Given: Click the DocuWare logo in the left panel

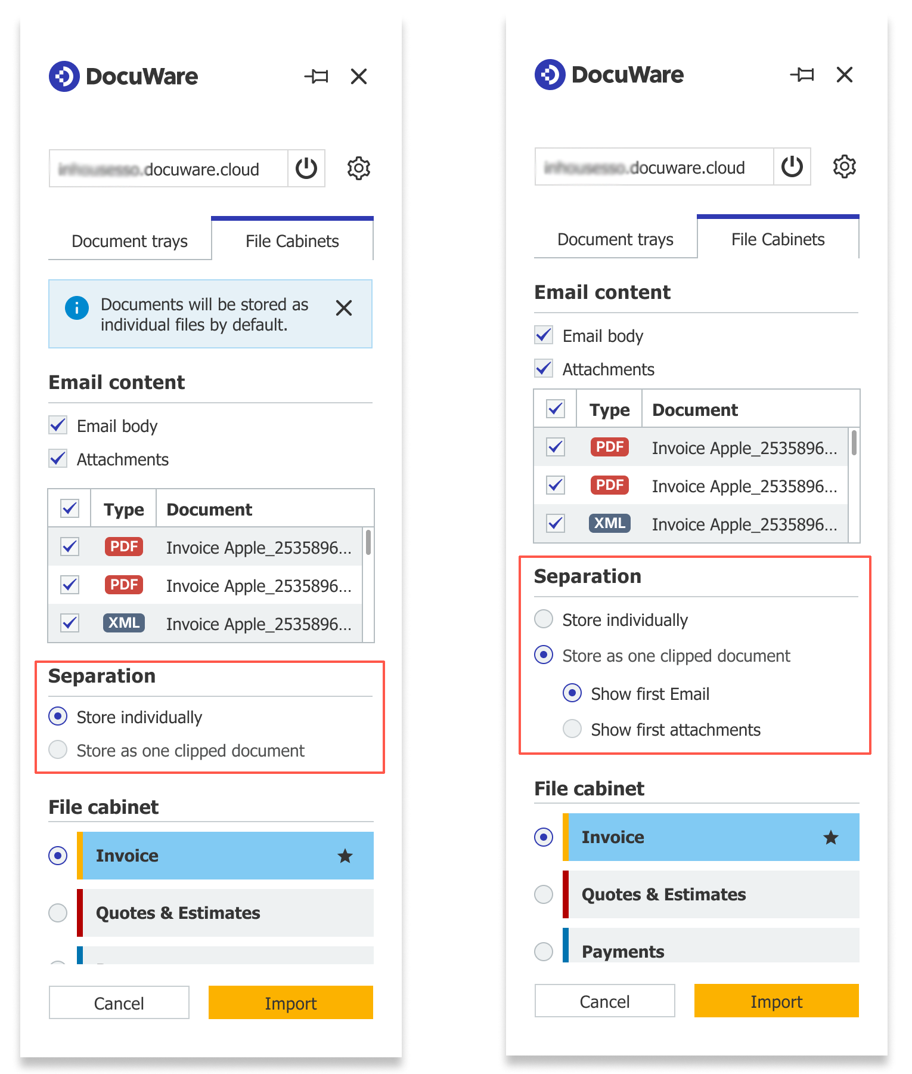Looking at the screenshot, I should [x=64, y=76].
